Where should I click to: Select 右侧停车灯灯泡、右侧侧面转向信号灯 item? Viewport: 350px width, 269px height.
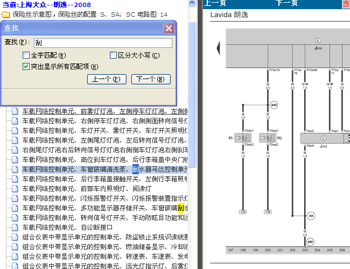tap(104, 121)
